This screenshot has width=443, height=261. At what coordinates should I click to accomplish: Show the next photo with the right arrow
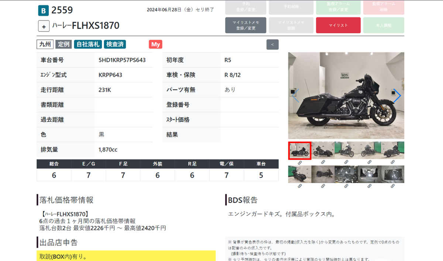pos(397,96)
